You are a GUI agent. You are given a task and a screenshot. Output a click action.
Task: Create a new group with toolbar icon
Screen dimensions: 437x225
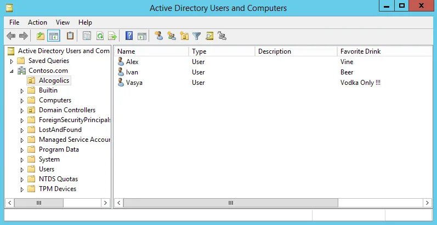click(x=172, y=36)
